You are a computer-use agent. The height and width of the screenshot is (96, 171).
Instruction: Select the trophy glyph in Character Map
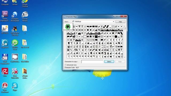pos(79,27)
